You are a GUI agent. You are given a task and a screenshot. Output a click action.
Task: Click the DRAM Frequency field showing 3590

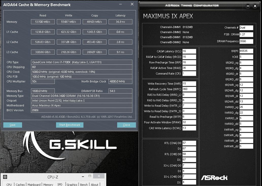246,41
